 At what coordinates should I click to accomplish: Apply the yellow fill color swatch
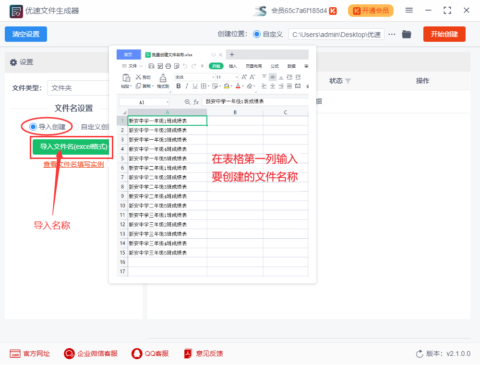227,86
